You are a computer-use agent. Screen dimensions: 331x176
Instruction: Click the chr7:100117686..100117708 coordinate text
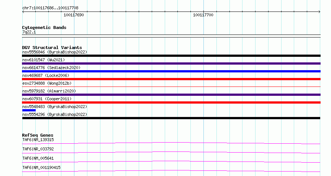(x=50, y=8)
